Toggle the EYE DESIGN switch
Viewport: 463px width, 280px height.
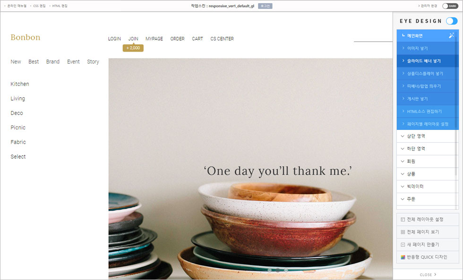coord(452,21)
